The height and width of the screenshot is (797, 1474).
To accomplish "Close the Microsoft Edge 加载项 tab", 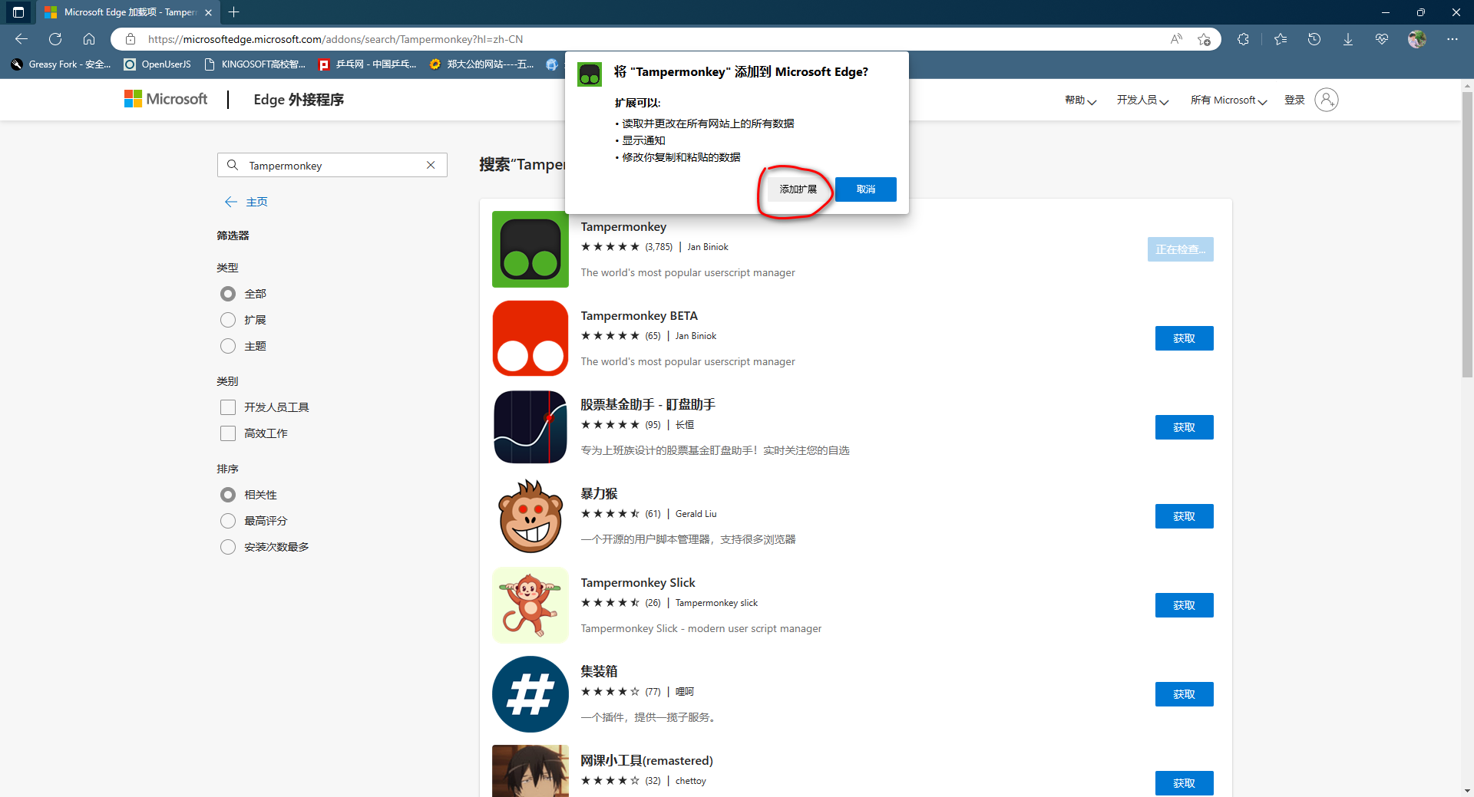I will pos(208,12).
